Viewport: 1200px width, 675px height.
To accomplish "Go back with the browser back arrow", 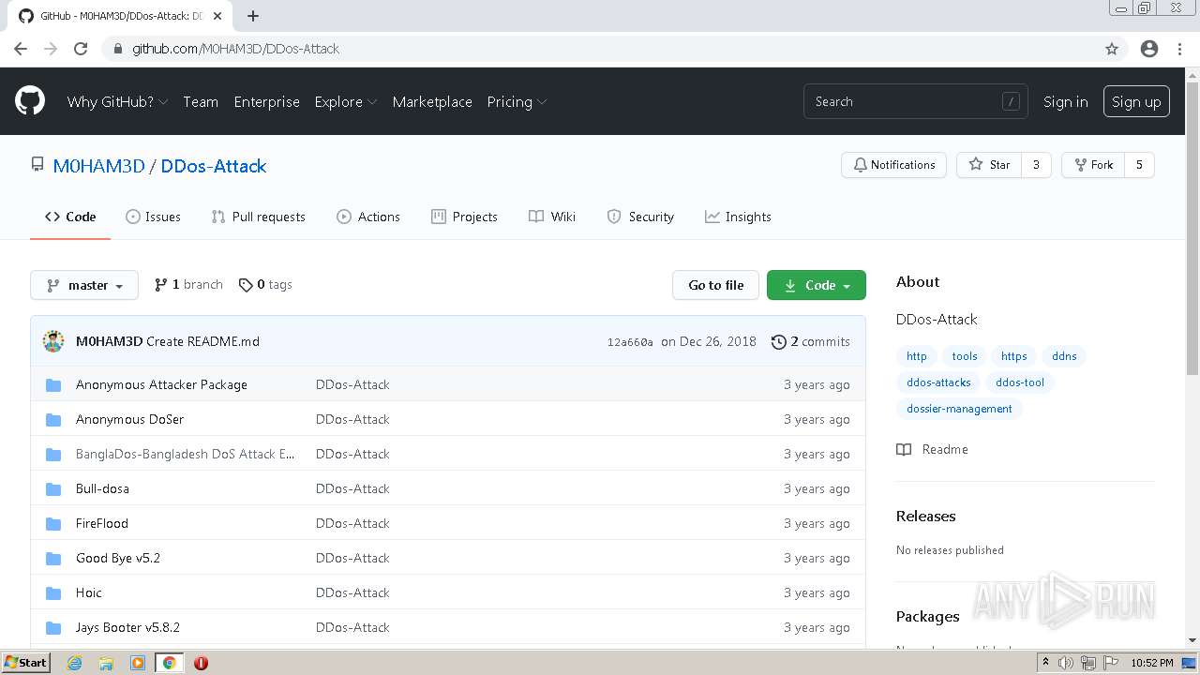I will [21, 49].
